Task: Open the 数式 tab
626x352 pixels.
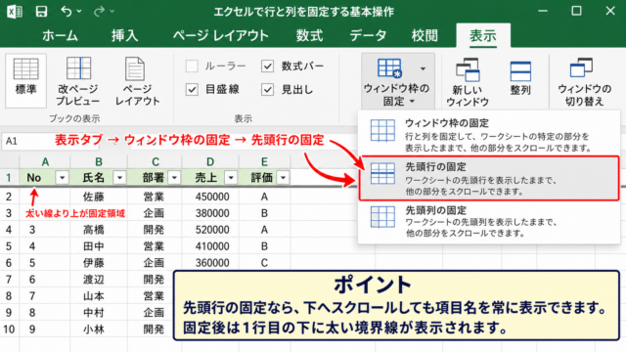Action: click(x=309, y=35)
